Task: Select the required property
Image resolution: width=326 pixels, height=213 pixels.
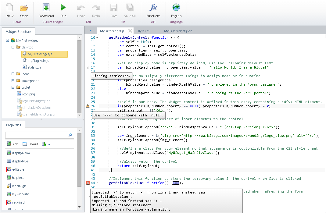Action: 18,202
